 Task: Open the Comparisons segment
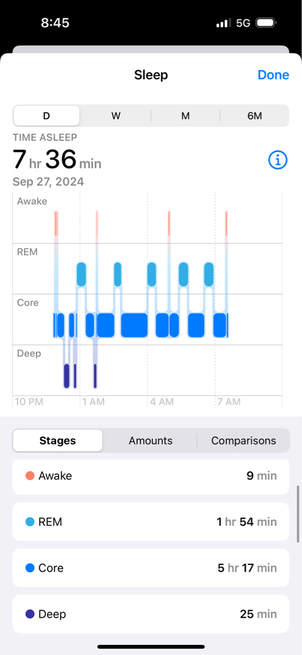[x=243, y=441]
